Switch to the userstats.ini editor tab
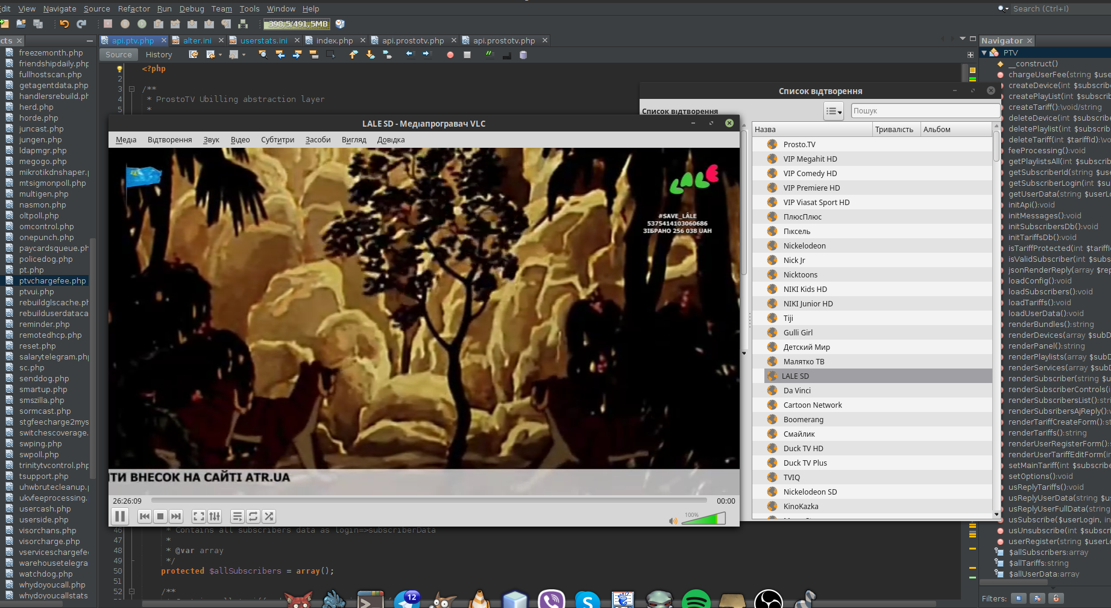This screenshot has height=608, width=1111. pos(263,40)
